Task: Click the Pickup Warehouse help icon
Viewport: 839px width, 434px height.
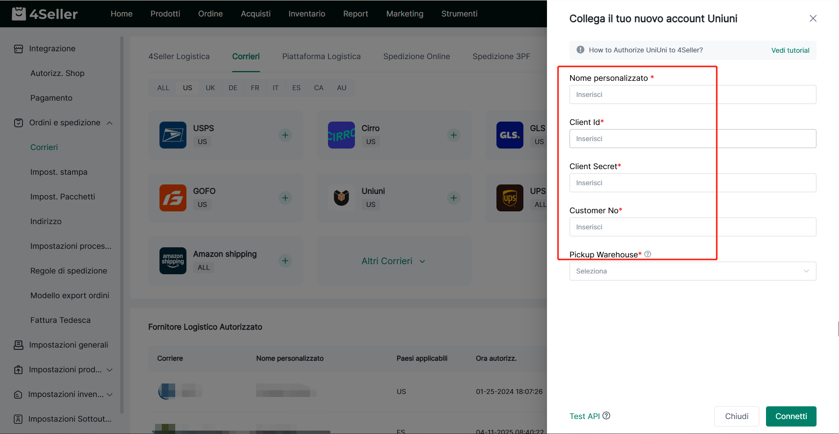Action: click(x=648, y=254)
